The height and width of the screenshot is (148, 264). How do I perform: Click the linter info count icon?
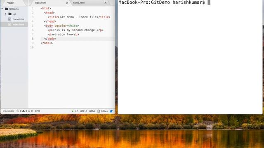(x=29, y=111)
